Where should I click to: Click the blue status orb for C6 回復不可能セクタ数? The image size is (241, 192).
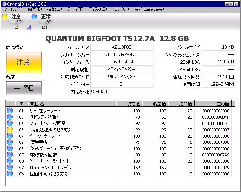(10, 173)
